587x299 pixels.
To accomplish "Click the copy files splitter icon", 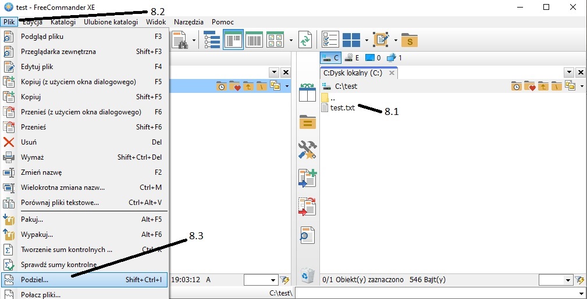I will [x=307, y=178].
